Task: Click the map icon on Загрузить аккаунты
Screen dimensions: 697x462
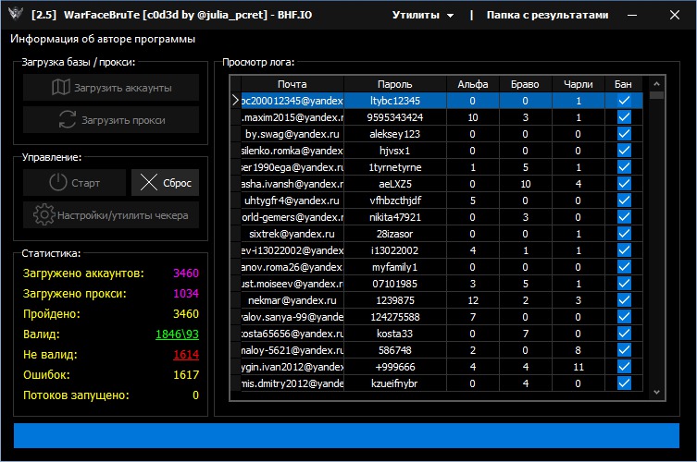Action: point(61,88)
